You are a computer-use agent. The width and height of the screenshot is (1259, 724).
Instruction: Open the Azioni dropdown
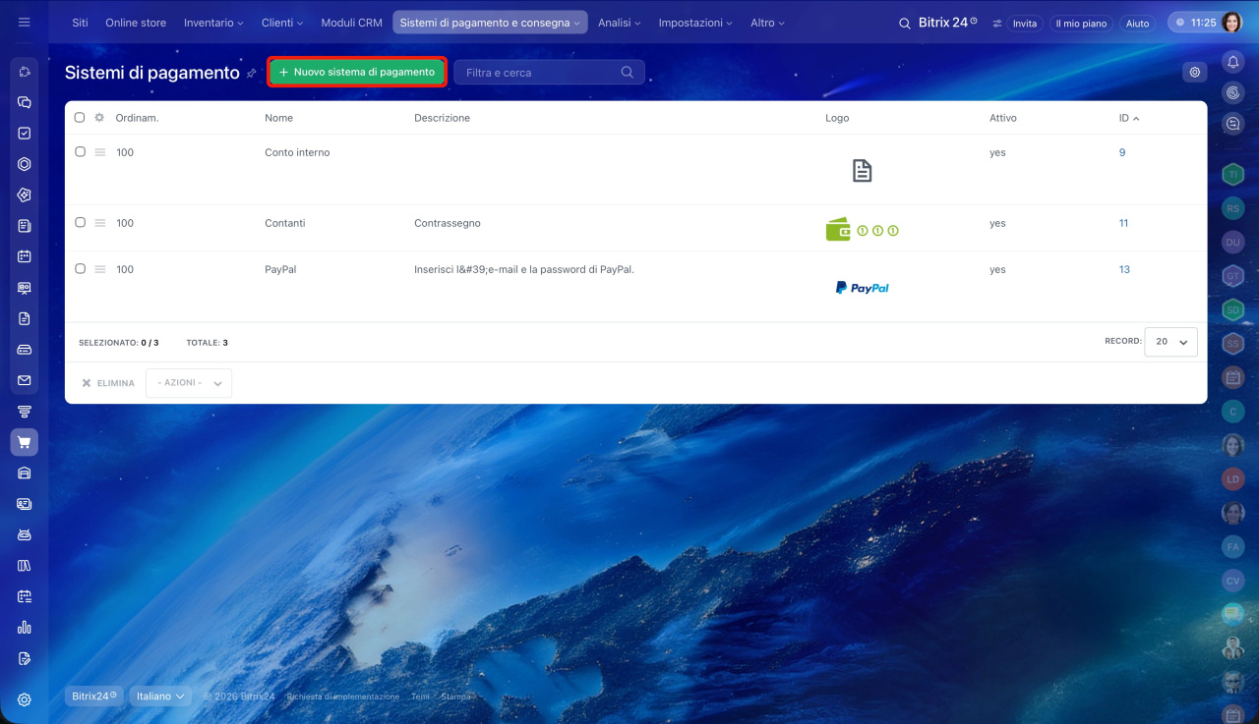coord(189,383)
